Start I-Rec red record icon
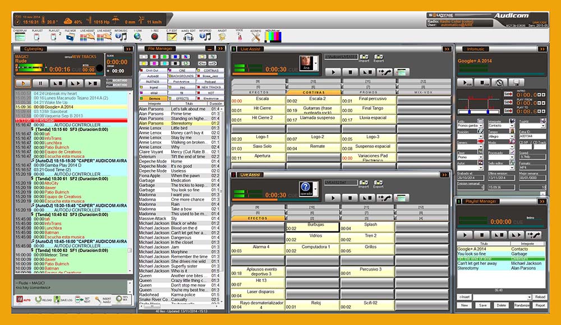Viewport: 561px width, 325px height. (x=155, y=36)
